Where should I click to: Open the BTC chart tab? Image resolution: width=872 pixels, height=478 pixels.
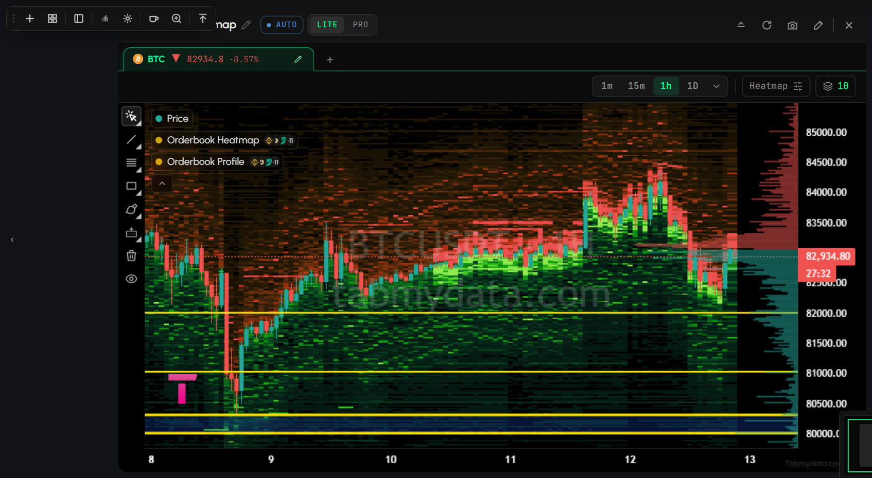(218, 60)
